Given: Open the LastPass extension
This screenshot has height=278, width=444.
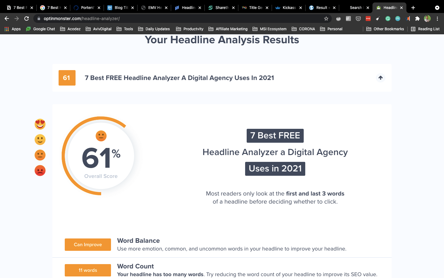Looking at the screenshot, I should 368,19.
